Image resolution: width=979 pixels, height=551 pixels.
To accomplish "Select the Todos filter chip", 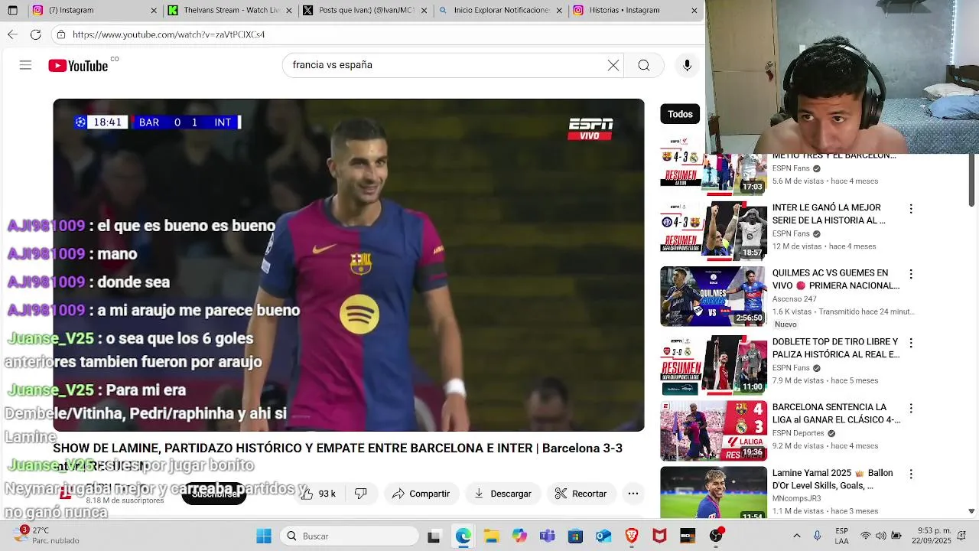I will point(680,114).
